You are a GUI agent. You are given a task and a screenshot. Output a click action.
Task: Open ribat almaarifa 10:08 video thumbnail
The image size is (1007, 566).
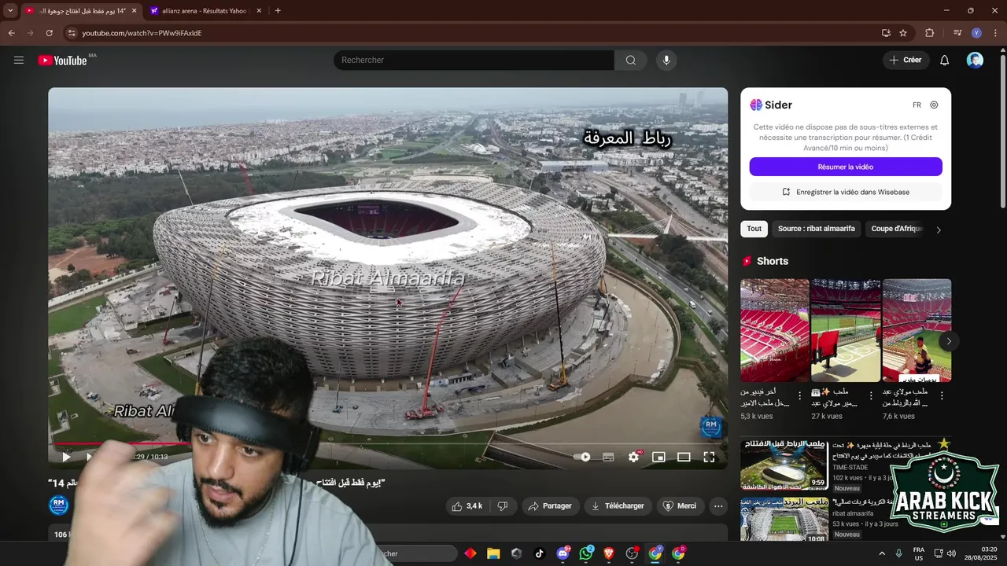click(784, 519)
